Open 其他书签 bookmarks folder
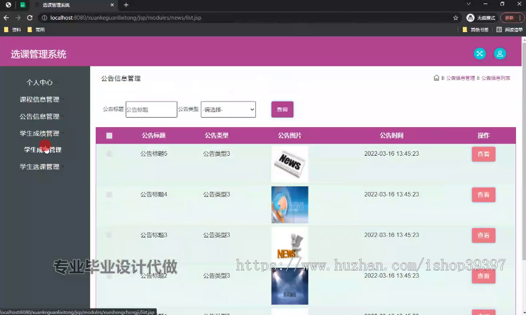The image size is (526, 315). coord(475,30)
